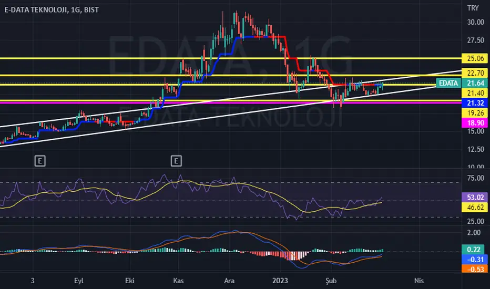The height and width of the screenshot is (289, 490).
Task: Select the 22.70 yellow level label
Action: point(475,73)
